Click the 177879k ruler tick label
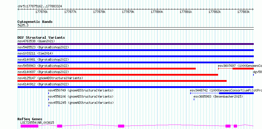Screen dimensions: 262x129 pos(128,12)
